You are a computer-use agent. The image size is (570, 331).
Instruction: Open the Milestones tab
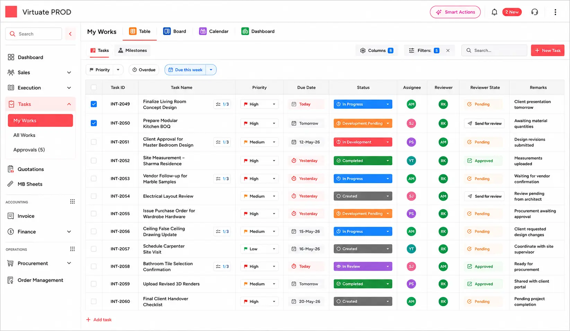coord(132,51)
